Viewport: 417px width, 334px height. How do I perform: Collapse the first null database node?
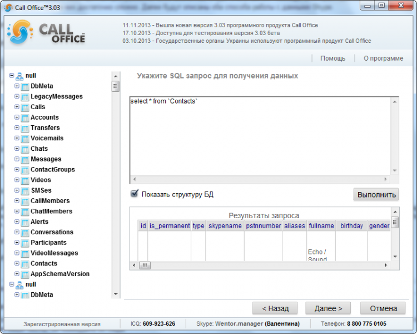coord(12,75)
